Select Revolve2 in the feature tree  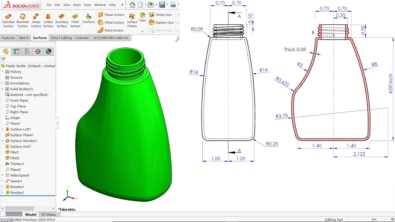coord(15,193)
